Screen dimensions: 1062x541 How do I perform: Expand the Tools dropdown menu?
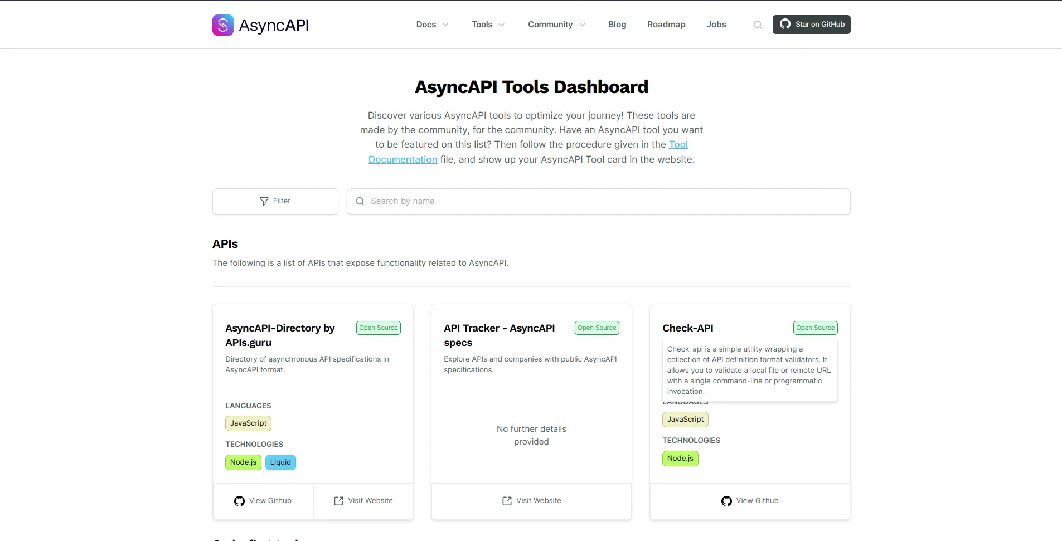[x=488, y=25]
